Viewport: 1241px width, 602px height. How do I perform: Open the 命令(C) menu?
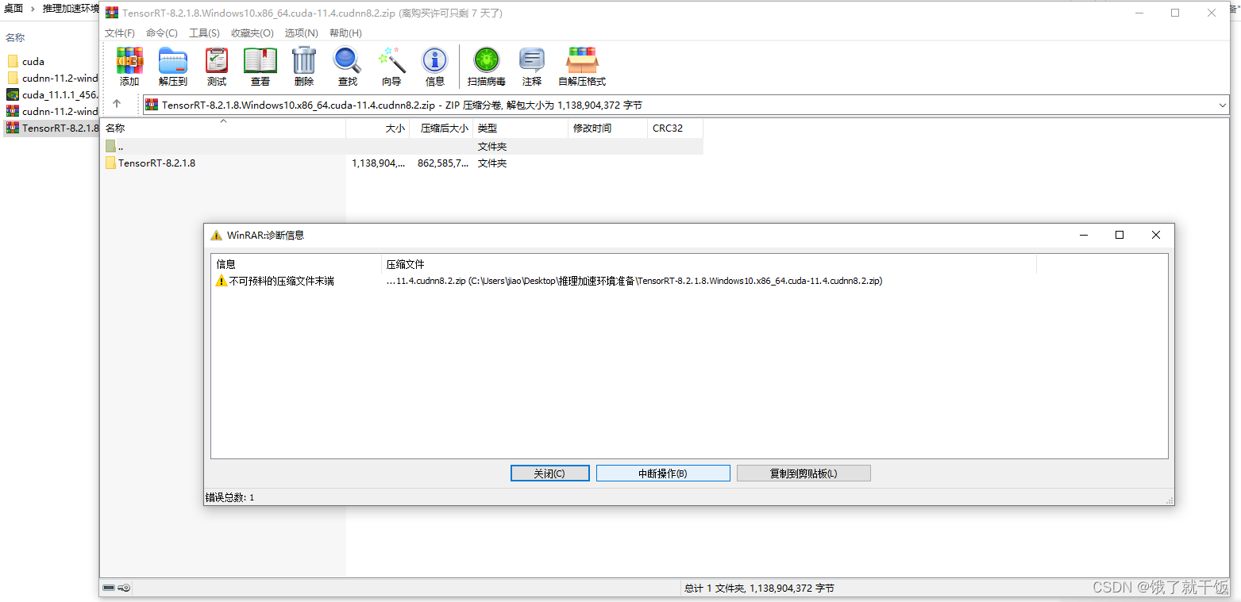pos(162,33)
